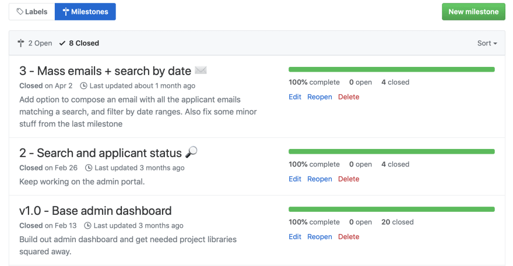Viewport: 513px width, 266px height.
Task: Click progress bar of Base admin dashboard
Action: (x=392, y=209)
